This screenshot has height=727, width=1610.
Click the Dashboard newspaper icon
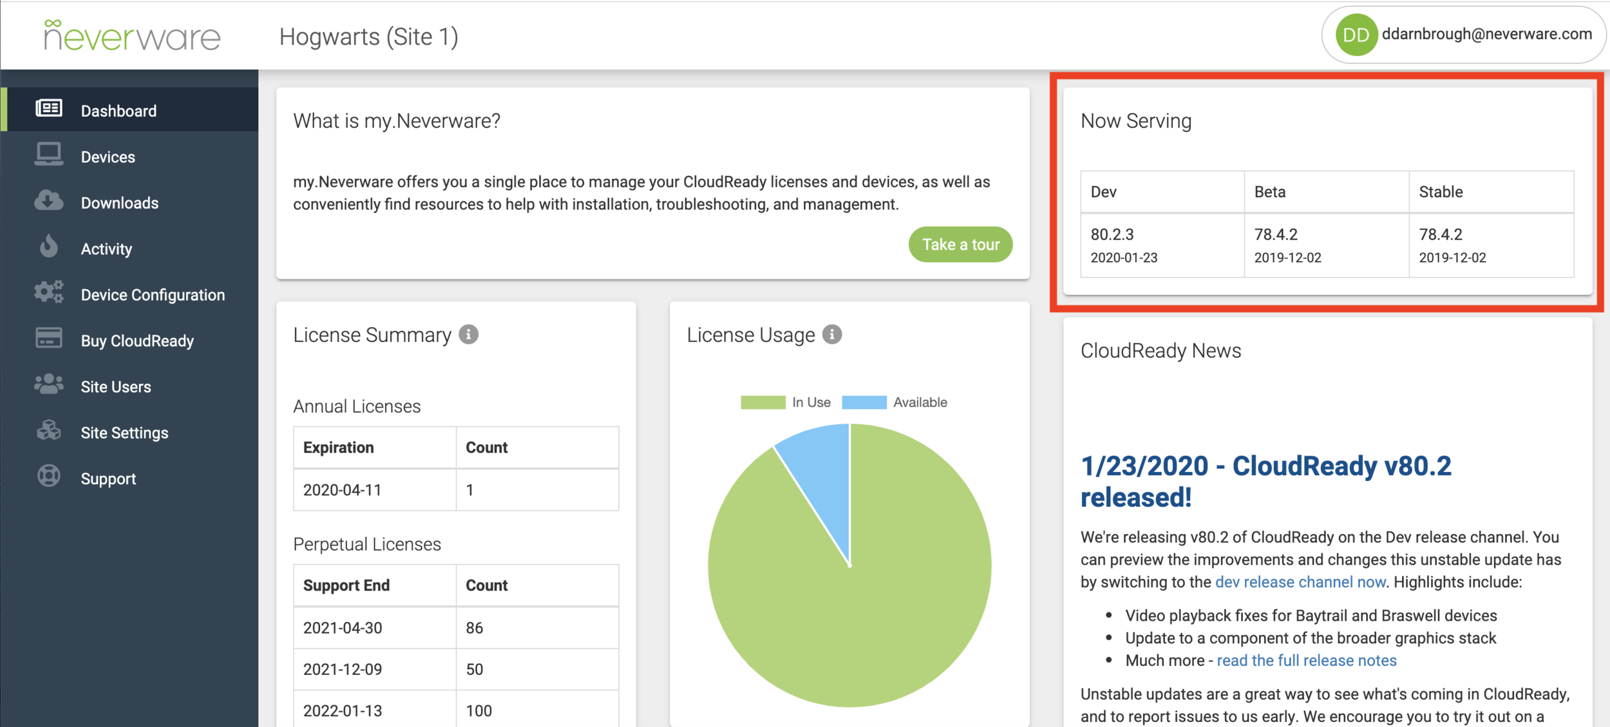[49, 108]
